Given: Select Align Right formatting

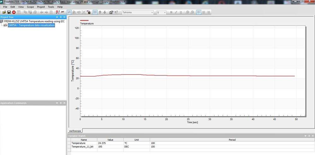Looking at the screenshot, I should coord(208,12).
